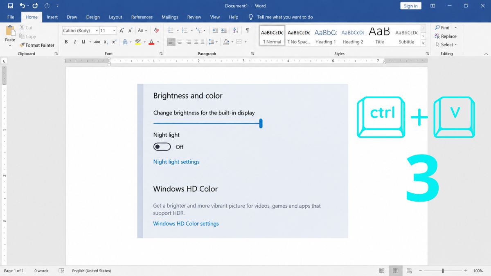The width and height of the screenshot is (491, 276).
Task: Open the Paragraph dialog launcher
Action: 252,54
